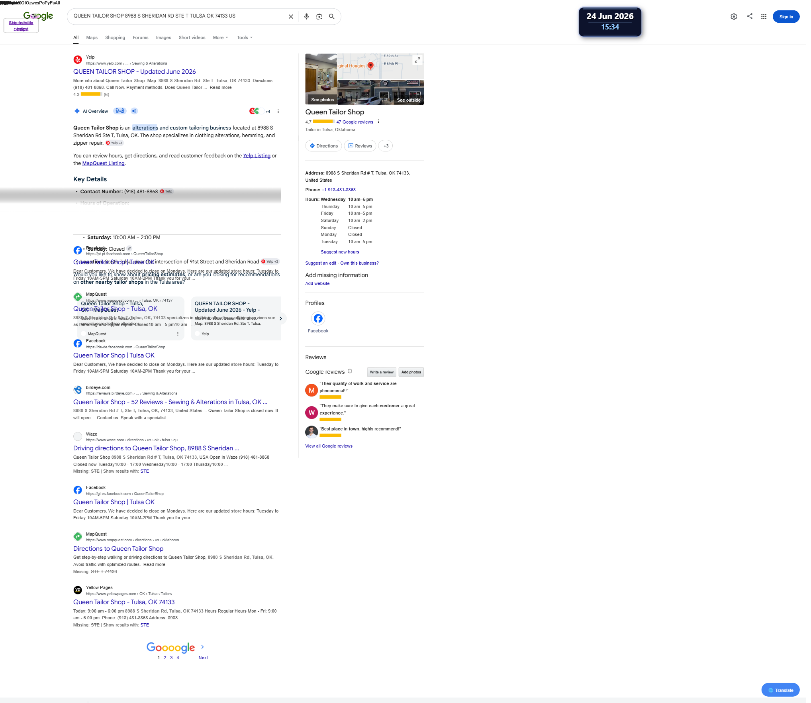Click Suggest an edit link

321,263
